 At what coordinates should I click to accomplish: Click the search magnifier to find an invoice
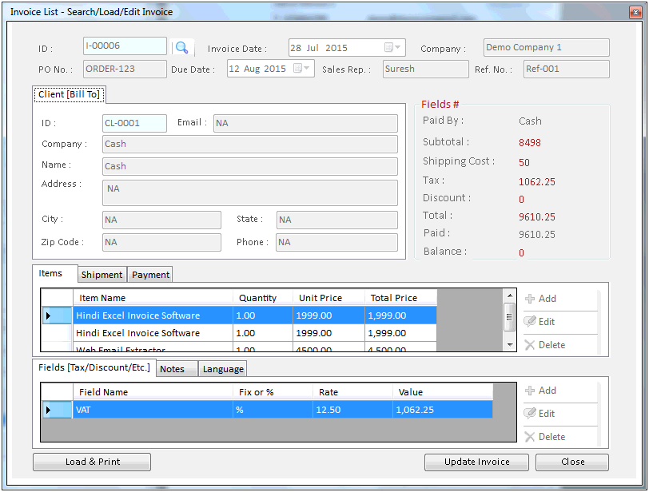click(x=181, y=47)
